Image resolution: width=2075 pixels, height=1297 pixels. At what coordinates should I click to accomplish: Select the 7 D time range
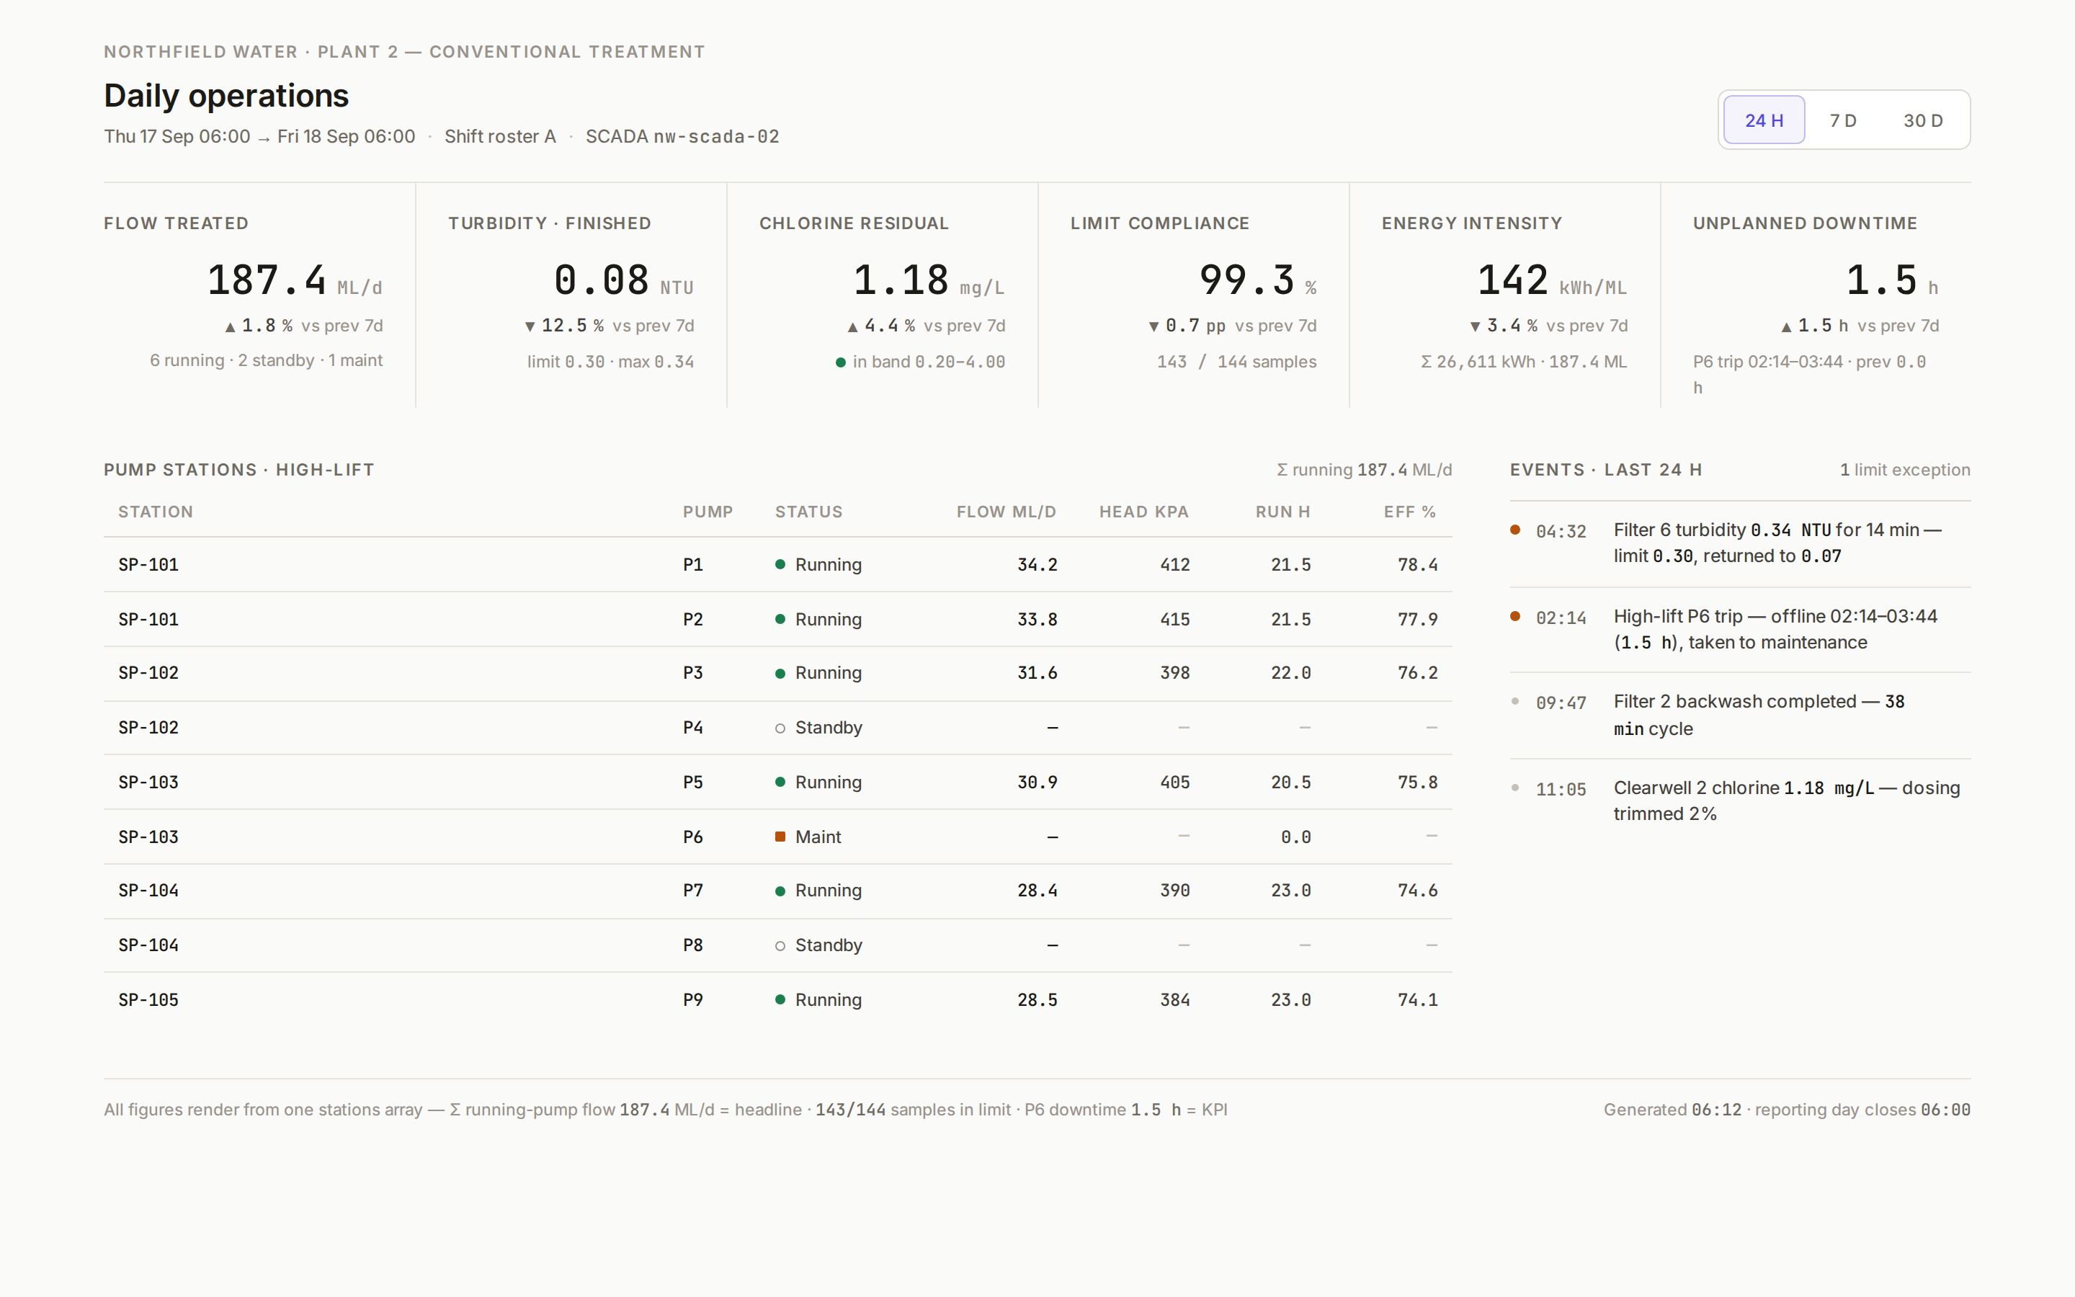click(1842, 120)
